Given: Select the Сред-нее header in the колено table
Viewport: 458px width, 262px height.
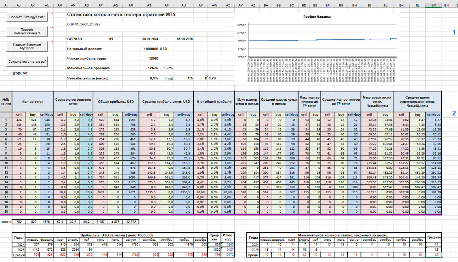Looking at the screenshot, I should (434, 237).
